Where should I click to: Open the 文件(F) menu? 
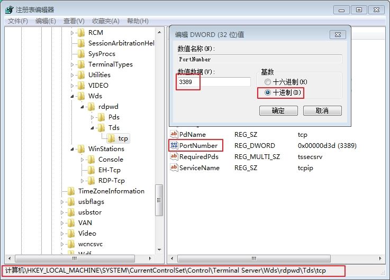[17, 21]
